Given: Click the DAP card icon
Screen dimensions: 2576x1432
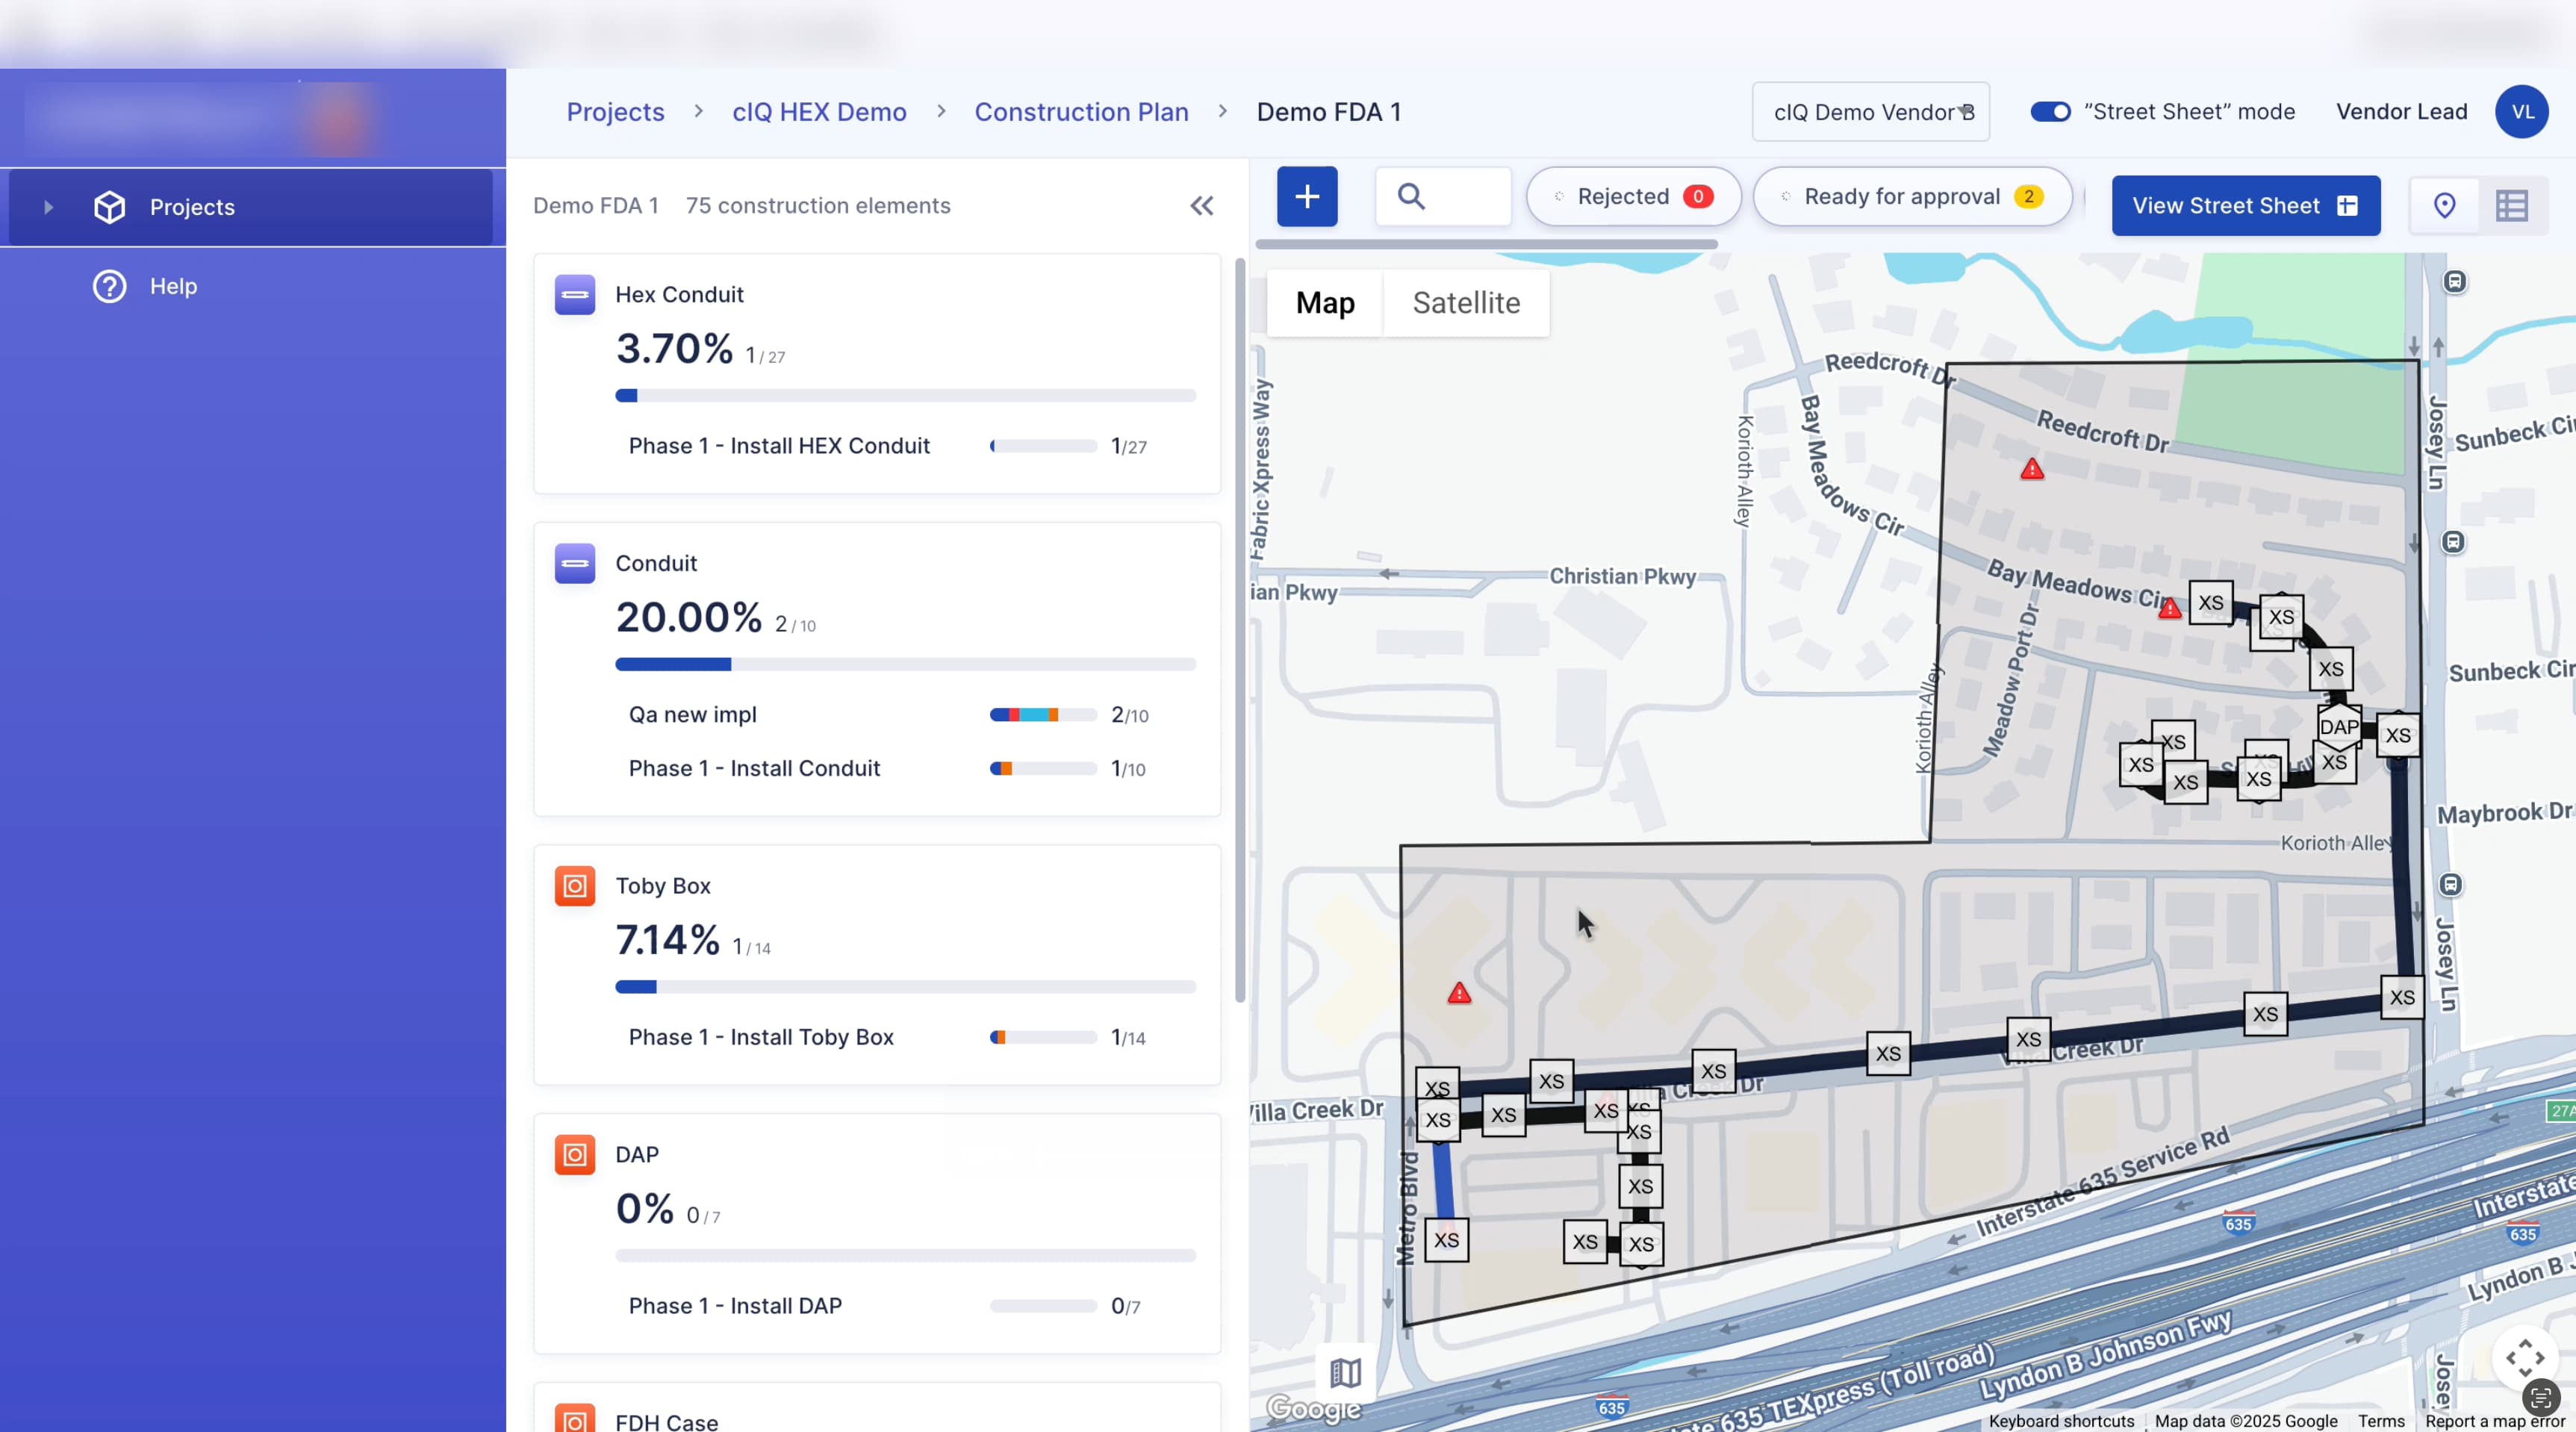Looking at the screenshot, I should click(575, 1155).
